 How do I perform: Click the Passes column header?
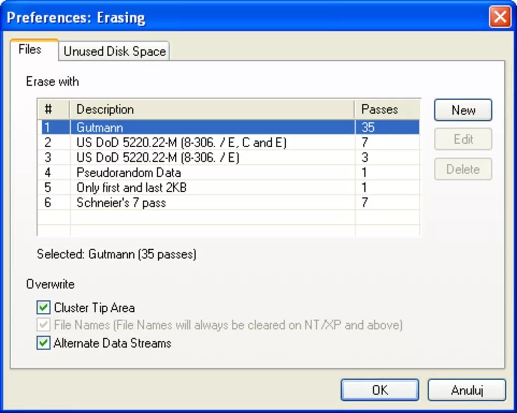coord(387,109)
